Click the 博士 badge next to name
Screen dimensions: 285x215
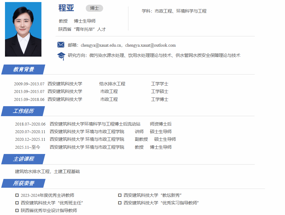(94, 8)
